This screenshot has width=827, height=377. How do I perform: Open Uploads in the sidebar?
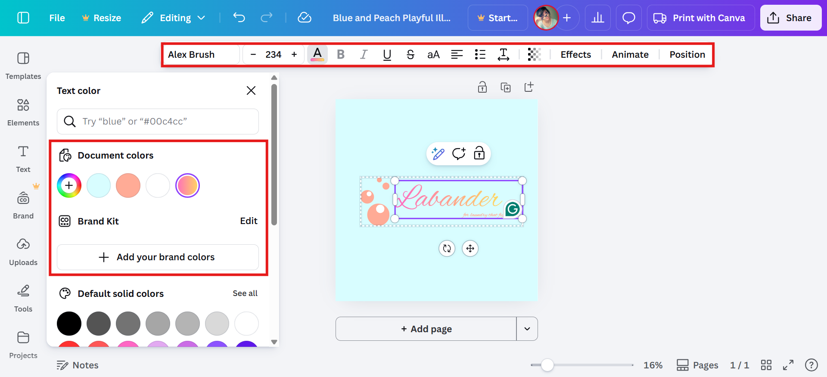click(x=23, y=252)
